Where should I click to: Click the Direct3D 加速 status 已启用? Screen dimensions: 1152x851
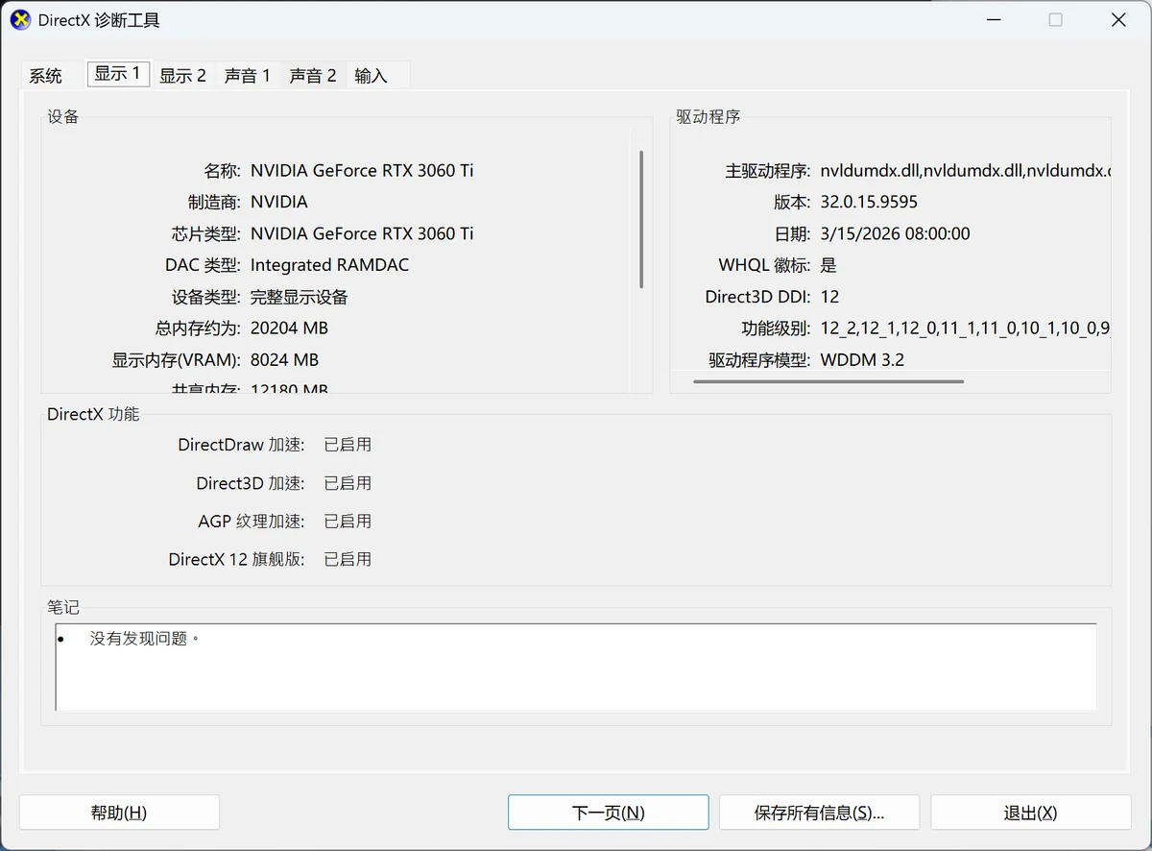(x=348, y=483)
